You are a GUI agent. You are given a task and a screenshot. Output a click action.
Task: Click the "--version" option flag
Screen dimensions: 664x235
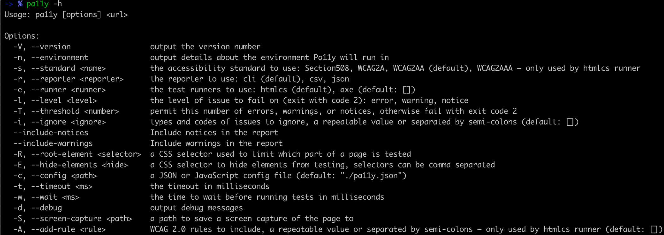point(51,47)
